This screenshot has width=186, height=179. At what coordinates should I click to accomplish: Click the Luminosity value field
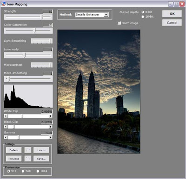[48, 50]
